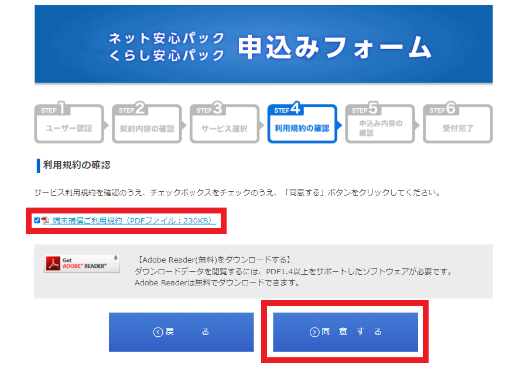Click the small download arrow on Adobe badge
Screen dimensions: 527x376
tap(115, 257)
